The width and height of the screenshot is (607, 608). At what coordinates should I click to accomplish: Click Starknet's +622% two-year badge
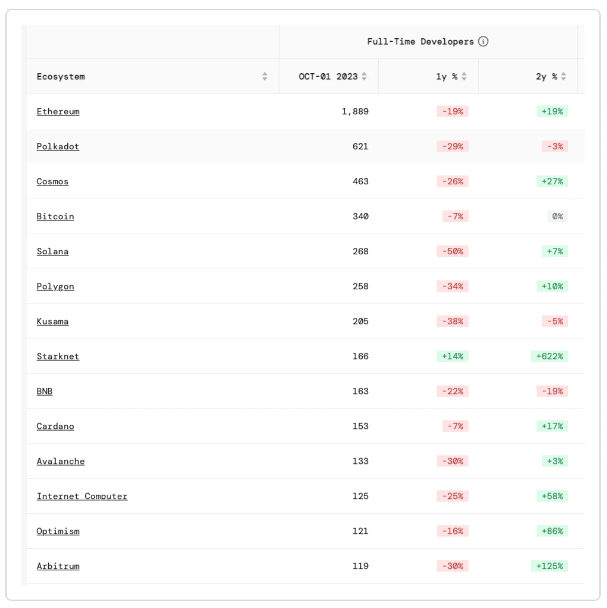[549, 356]
